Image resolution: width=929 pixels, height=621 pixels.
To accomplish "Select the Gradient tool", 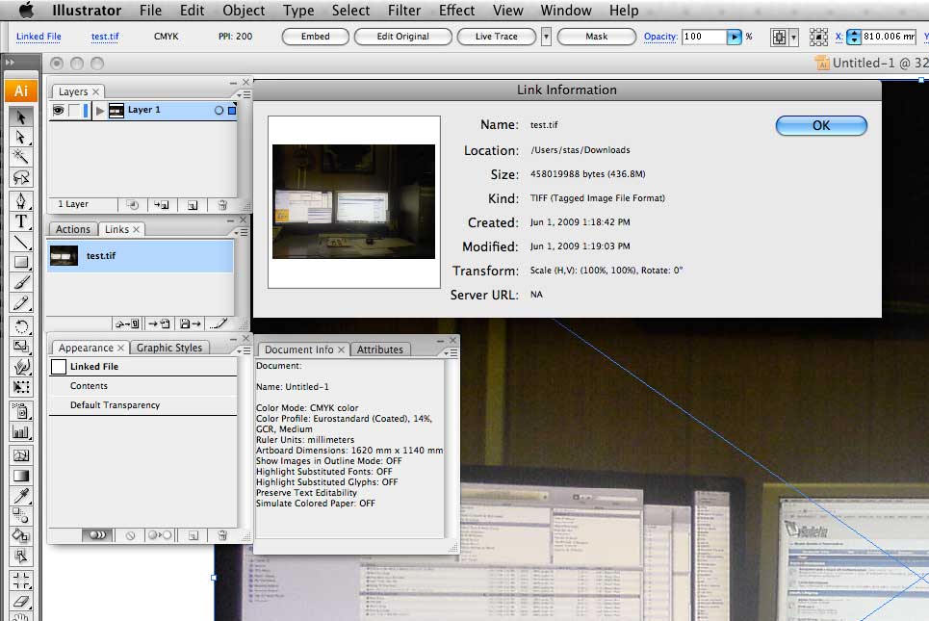I will [21, 476].
